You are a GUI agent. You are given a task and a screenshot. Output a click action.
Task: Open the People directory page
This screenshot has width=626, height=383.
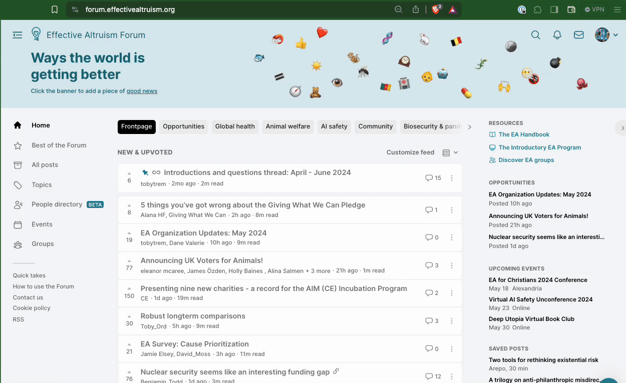click(58, 204)
